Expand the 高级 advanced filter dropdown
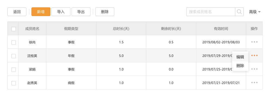 255,12
